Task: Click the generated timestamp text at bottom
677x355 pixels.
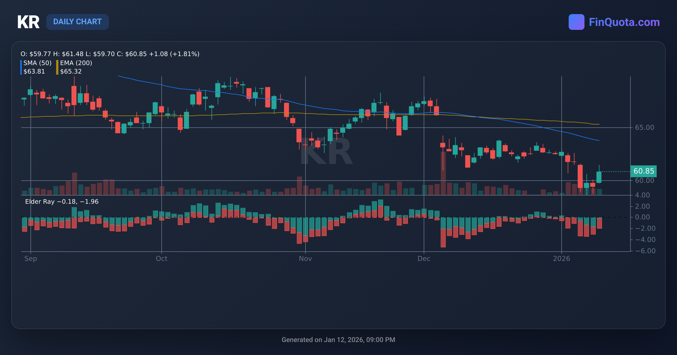Action: 338,340
